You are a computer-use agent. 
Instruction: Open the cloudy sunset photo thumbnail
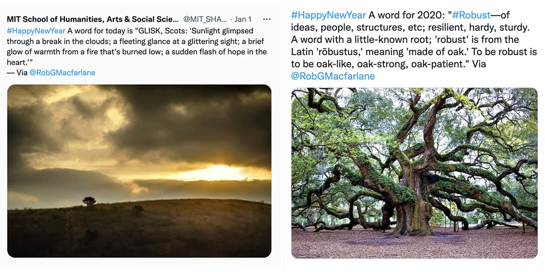tap(139, 171)
